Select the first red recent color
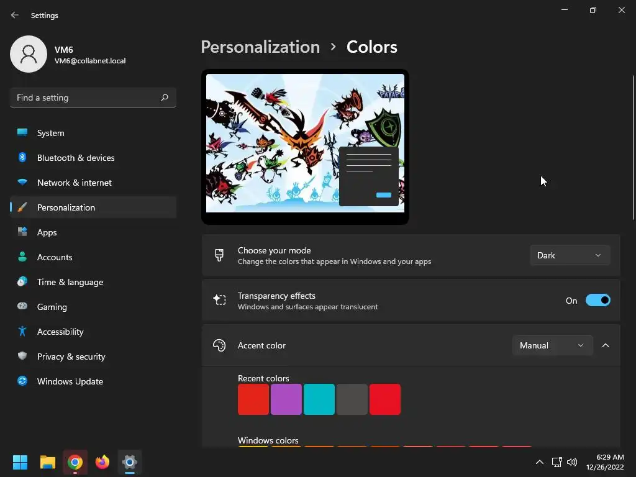This screenshot has width=636, height=477. tap(253, 399)
